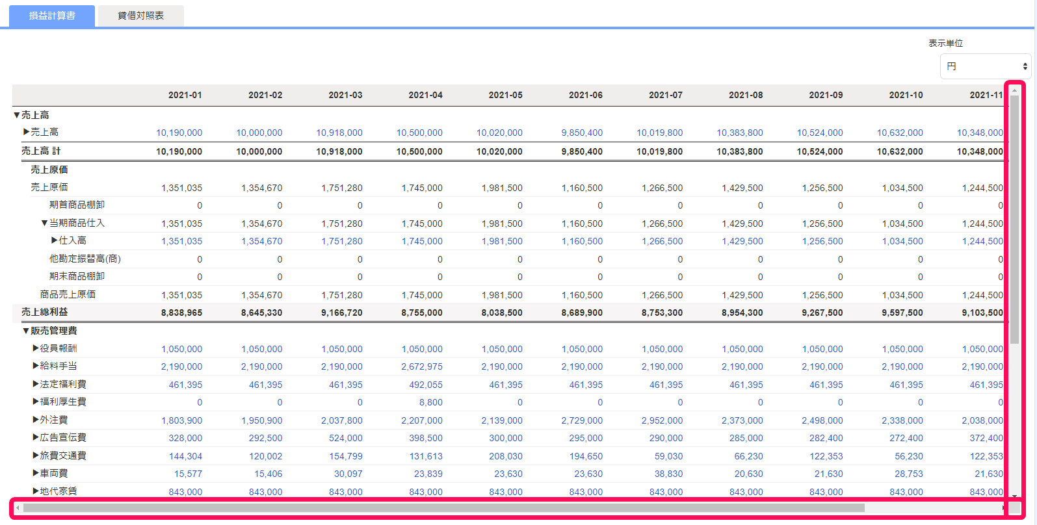This screenshot has width=1037, height=525.
Task: Click the vertical scrollbar up arrow
Action: pyautogui.click(x=1014, y=90)
